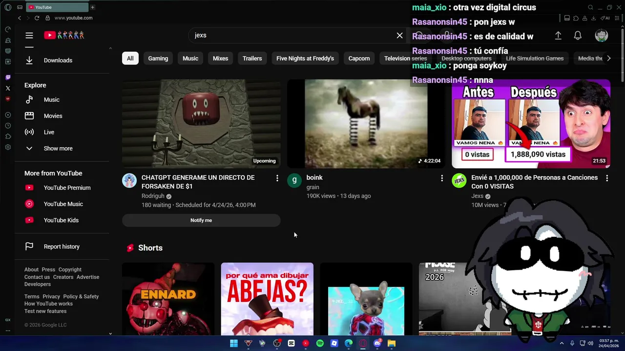Select the All filter chip
The height and width of the screenshot is (351, 625).
(130, 58)
